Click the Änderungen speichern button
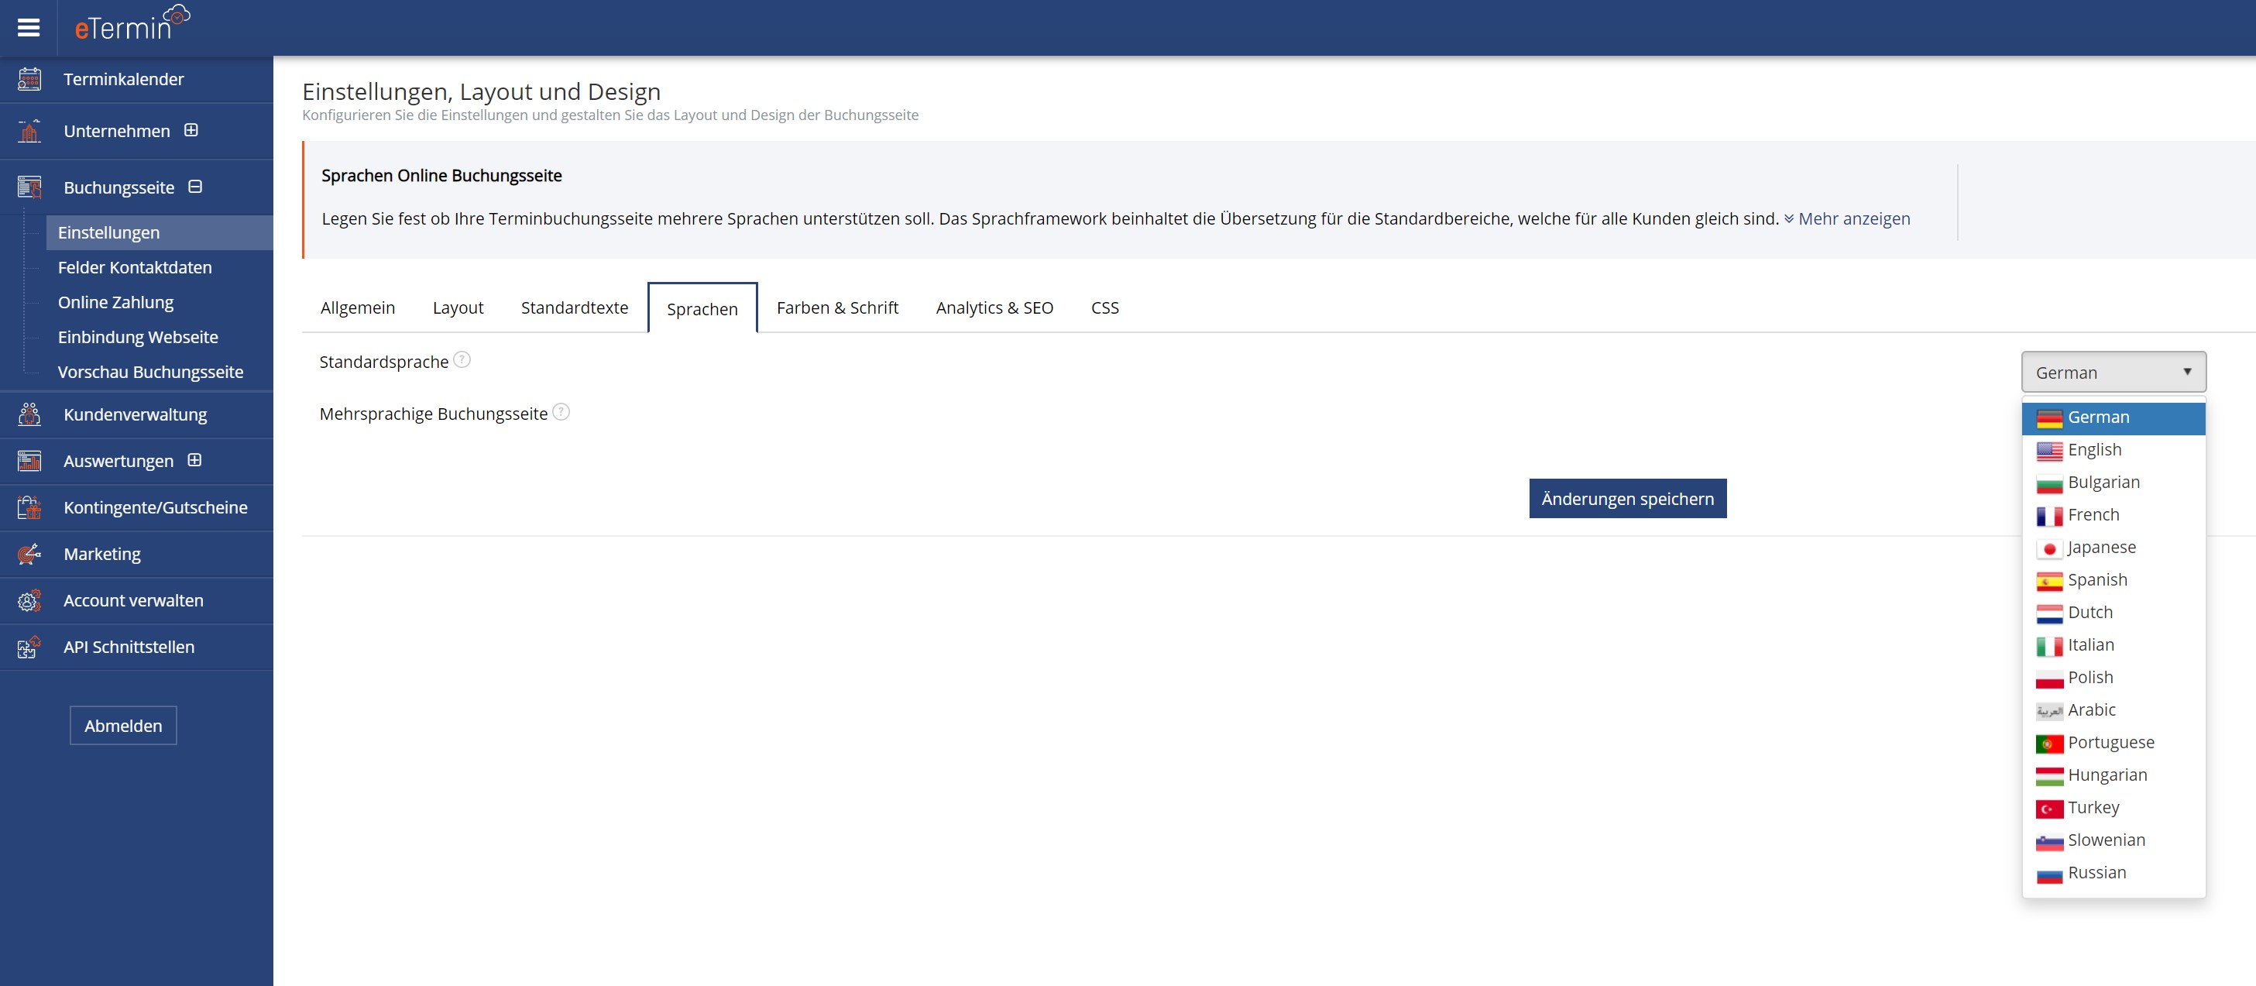 tap(1628, 498)
